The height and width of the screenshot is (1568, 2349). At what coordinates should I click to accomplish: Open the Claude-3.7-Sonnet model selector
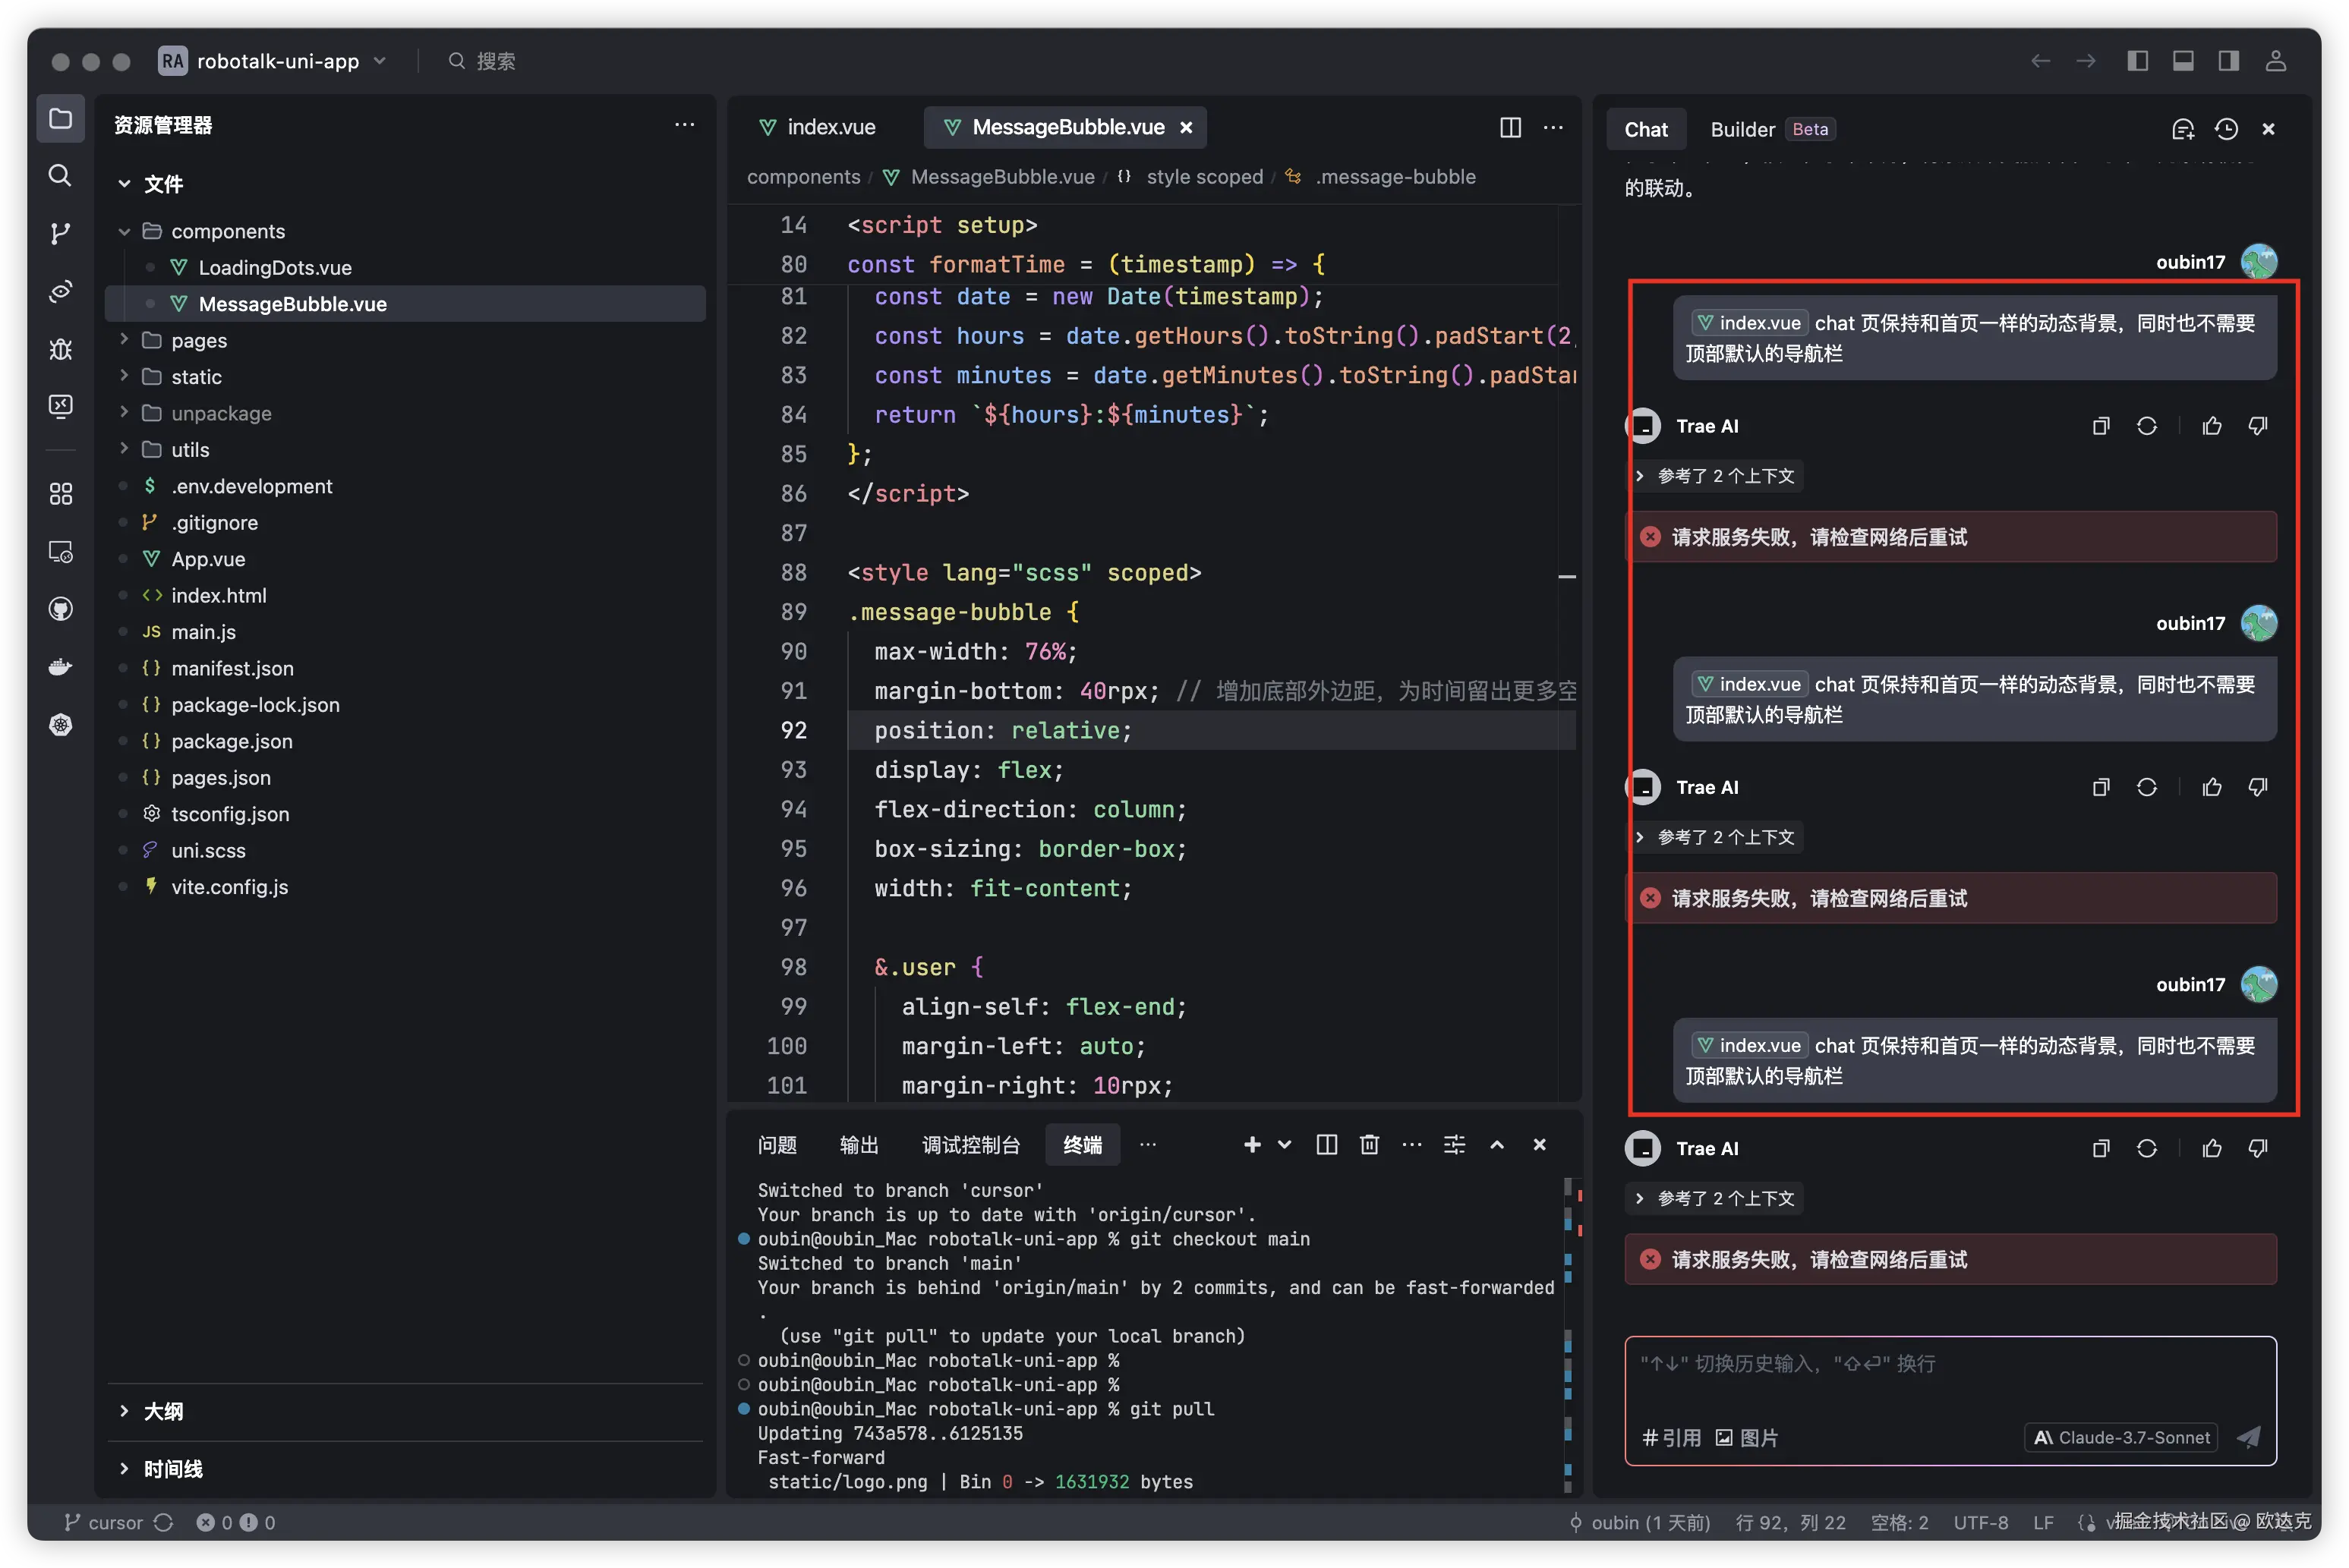click(x=2121, y=1437)
